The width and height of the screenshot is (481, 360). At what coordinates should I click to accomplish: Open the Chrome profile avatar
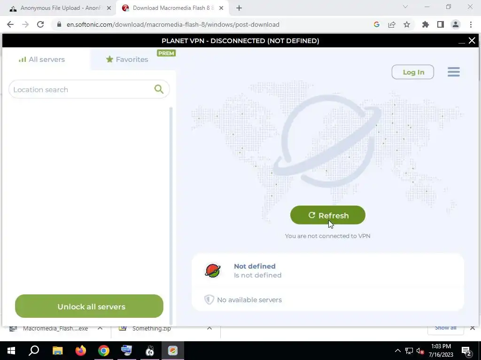tap(456, 24)
